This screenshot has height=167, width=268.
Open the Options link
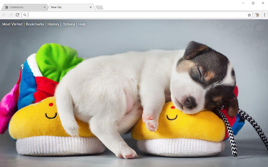(69, 24)
